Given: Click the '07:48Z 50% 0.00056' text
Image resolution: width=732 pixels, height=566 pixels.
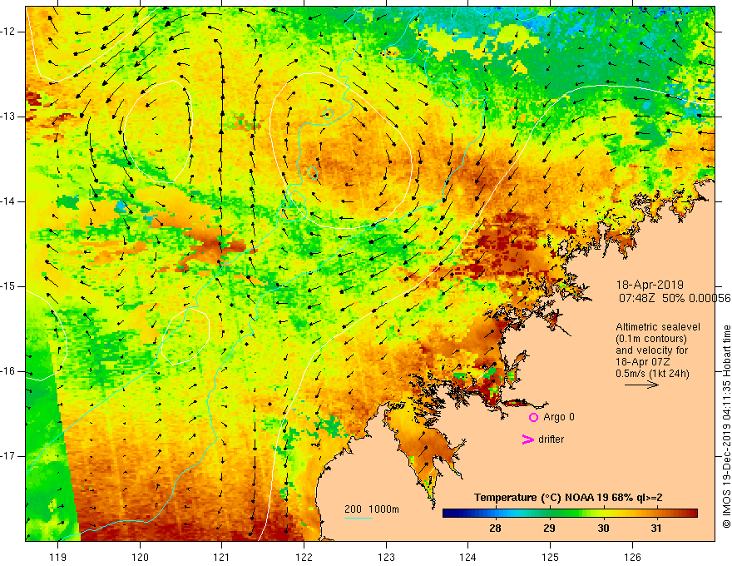Looking at the screenshot, I should [x=675, y=298].
